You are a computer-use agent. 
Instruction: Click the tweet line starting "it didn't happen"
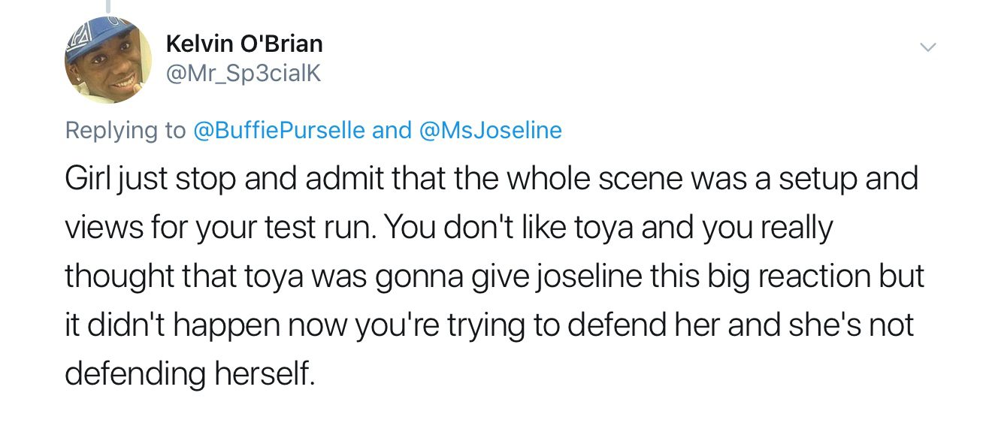[x=489, y=325]
